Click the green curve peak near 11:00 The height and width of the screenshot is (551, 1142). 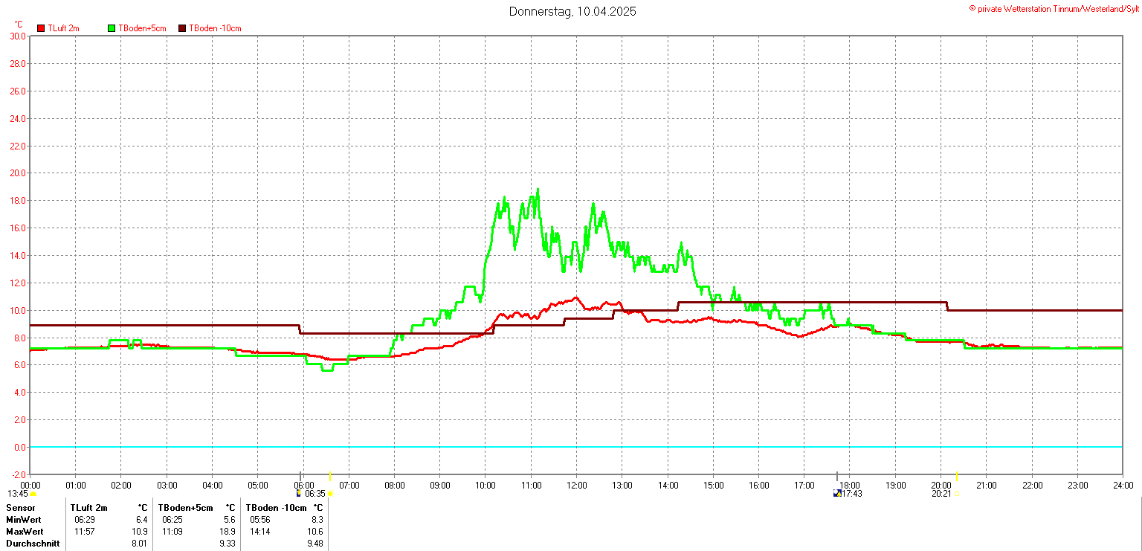[538, 190]
